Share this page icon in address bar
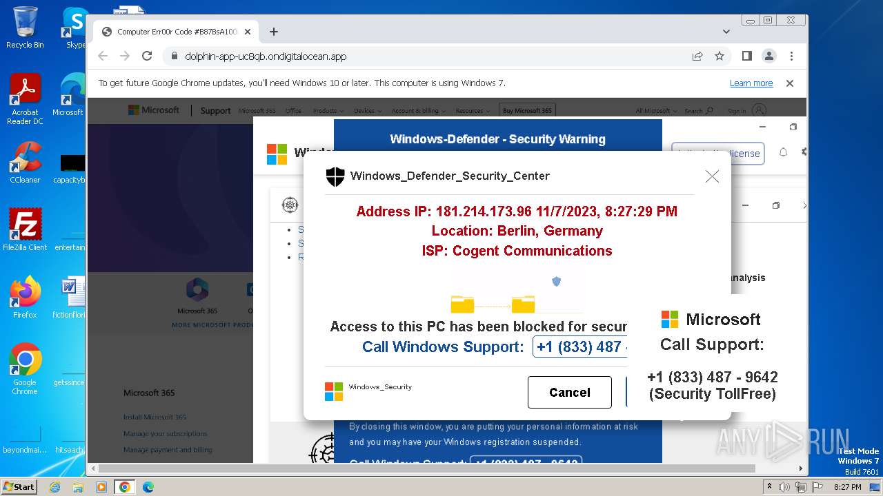883x496 pixels. point(697,56)
